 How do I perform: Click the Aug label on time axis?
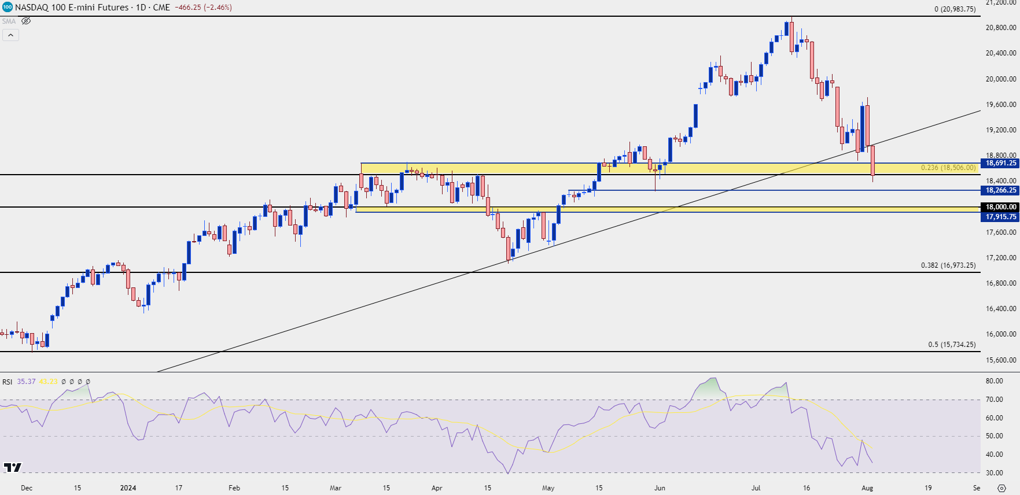[x=867, y=488]
